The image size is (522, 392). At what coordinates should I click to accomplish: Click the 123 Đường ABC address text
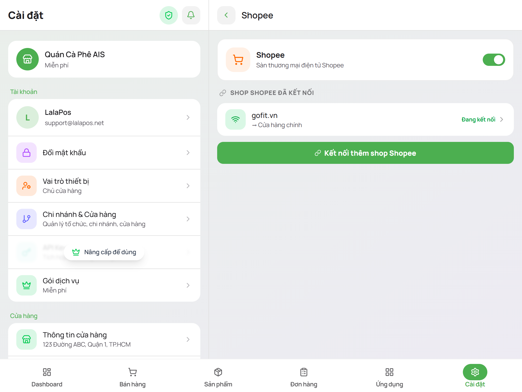click(x=87, y=345)
